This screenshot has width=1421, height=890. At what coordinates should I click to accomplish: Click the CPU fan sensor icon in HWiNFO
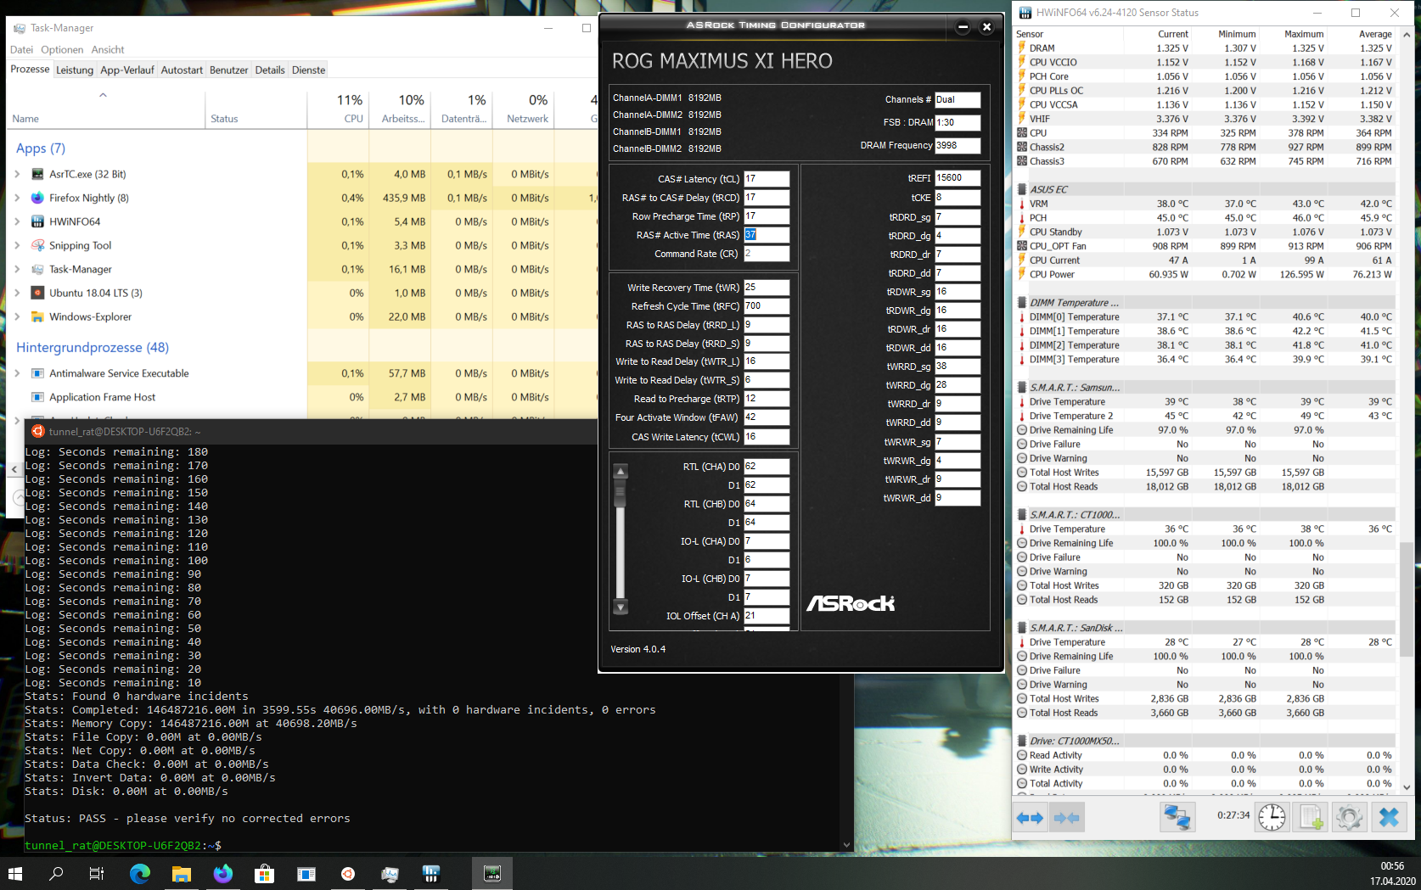[x=1022, y=133]
